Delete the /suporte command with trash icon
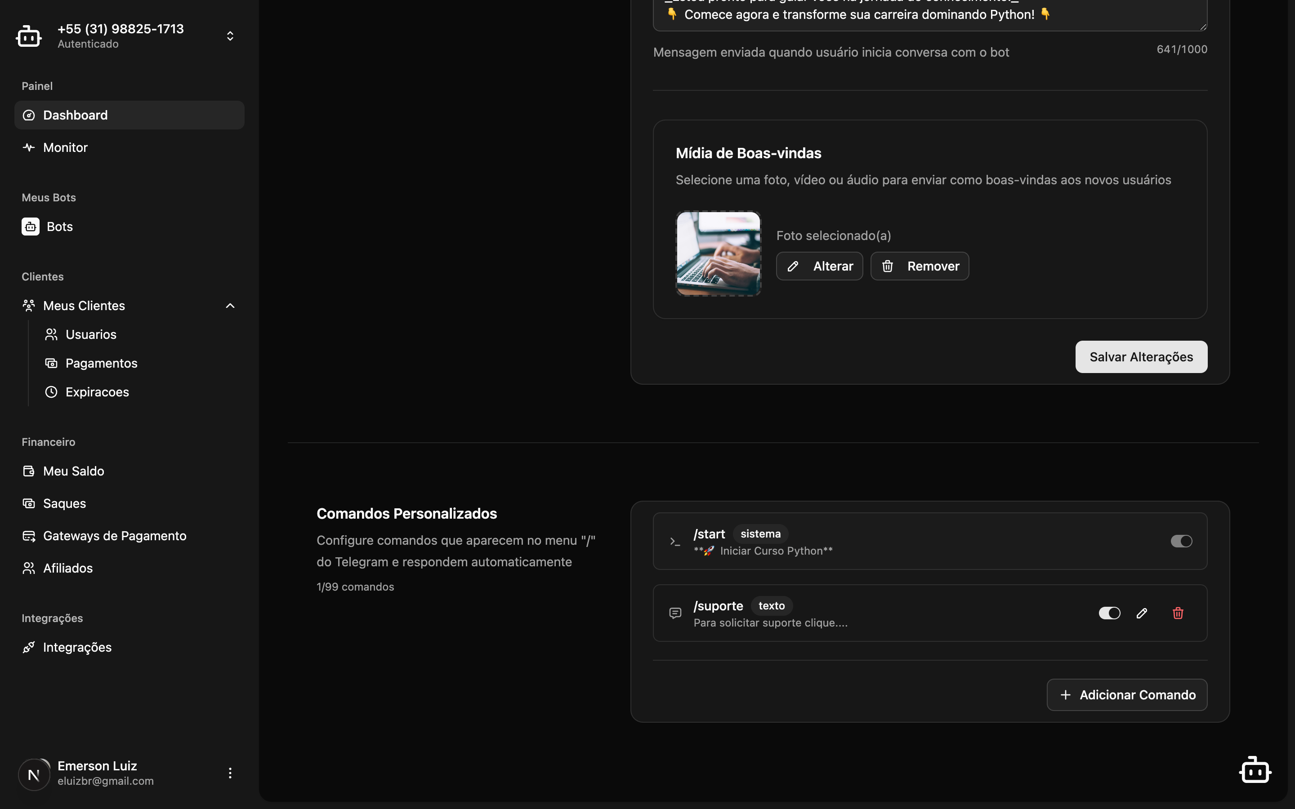 [x=1178, y=613]
